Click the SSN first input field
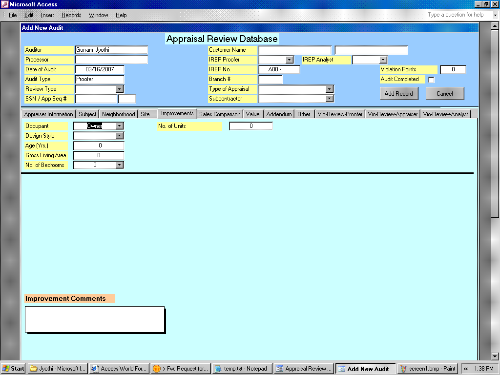The image size is (500, 375). coord(96,99)
